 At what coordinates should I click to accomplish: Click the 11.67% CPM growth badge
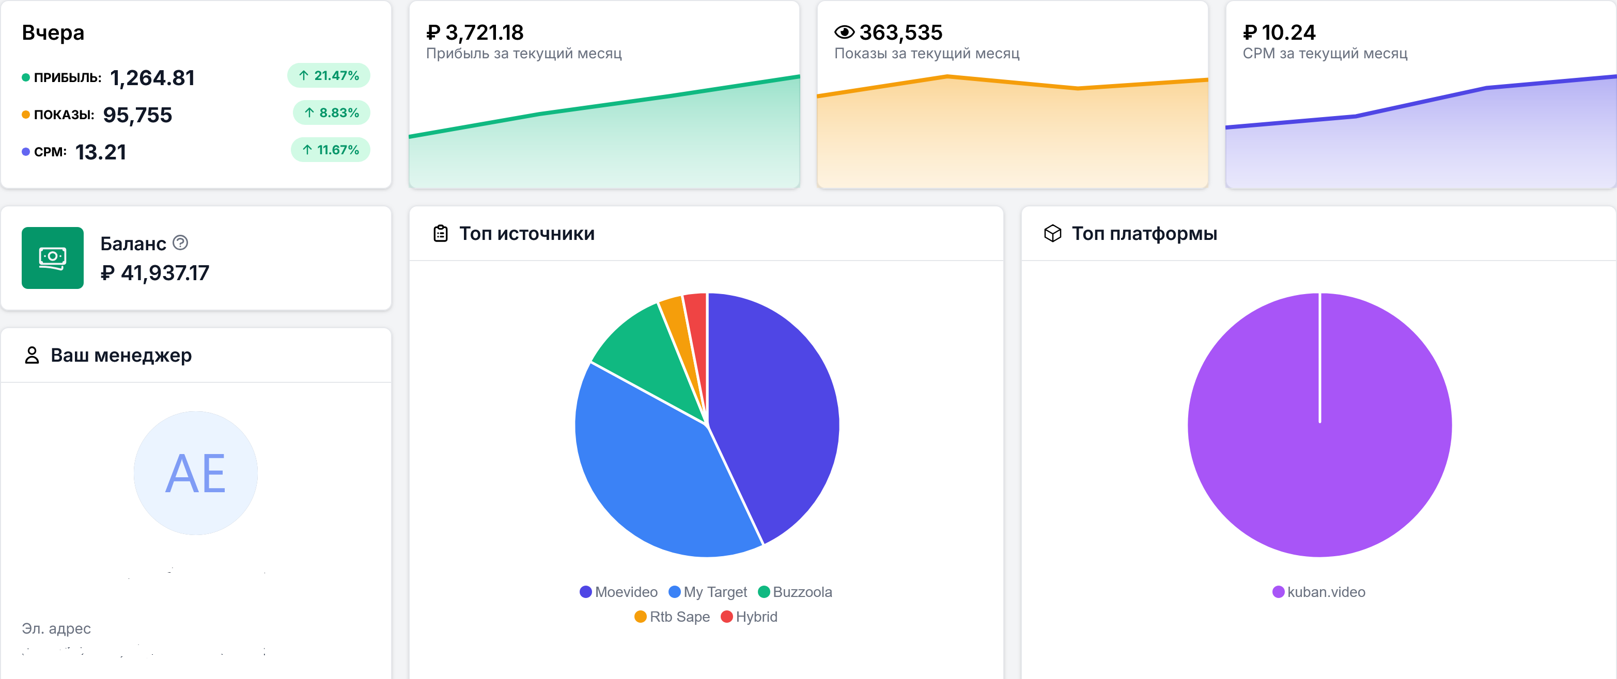330,150
